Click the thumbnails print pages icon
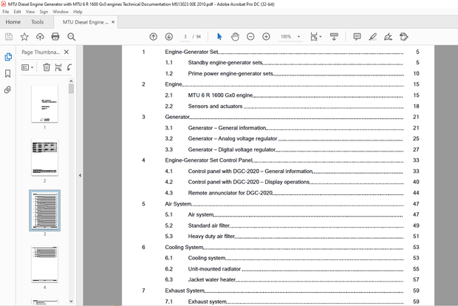This screenshot has height=306, width=458. pos(58,67)
